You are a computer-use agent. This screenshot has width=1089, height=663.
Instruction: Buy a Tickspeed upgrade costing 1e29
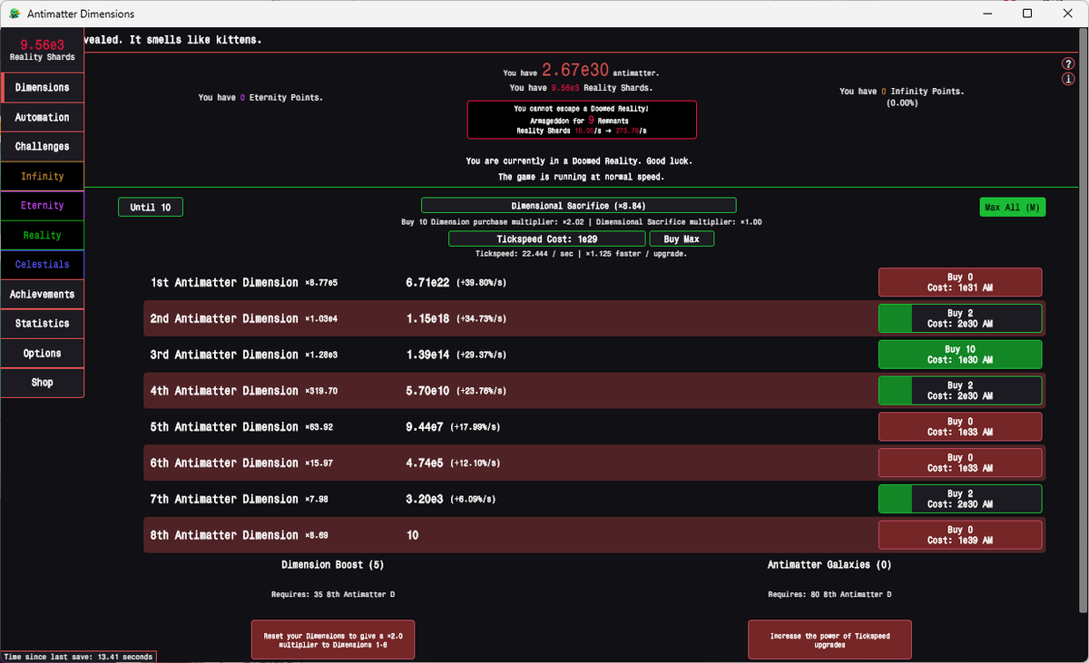(x=546, y=239)
